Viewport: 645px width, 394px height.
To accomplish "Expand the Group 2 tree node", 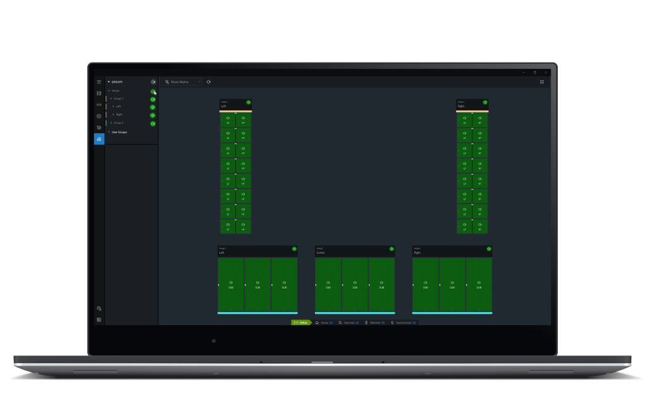I will pyautogui.click(x=111, y=123).
